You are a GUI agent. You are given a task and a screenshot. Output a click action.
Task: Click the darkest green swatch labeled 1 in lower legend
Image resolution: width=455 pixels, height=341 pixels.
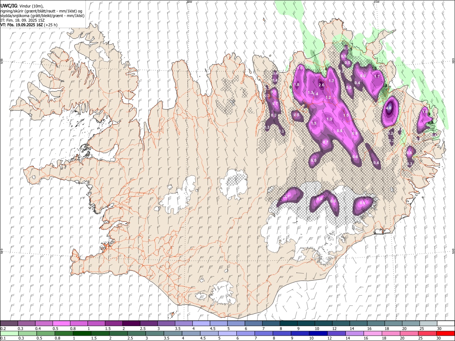(x=82, y=333)
